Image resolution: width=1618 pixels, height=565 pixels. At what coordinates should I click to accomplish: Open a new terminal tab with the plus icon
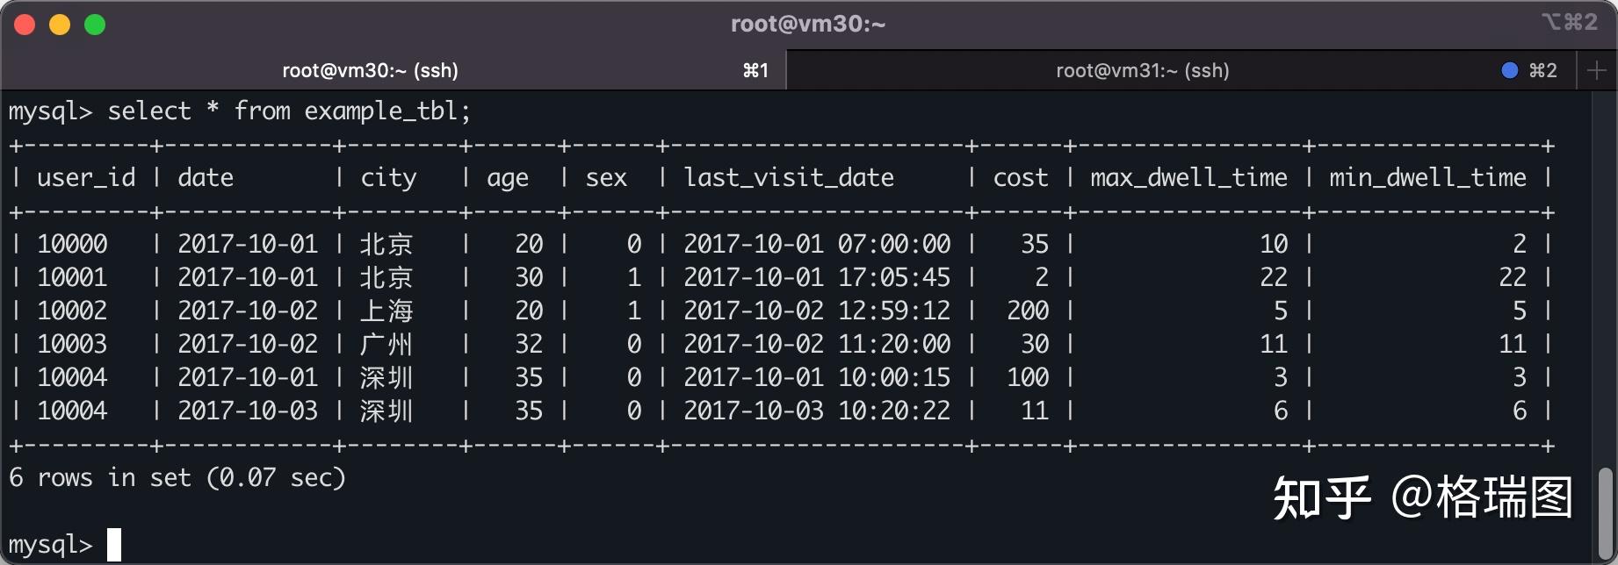(x=1597, y=70)
